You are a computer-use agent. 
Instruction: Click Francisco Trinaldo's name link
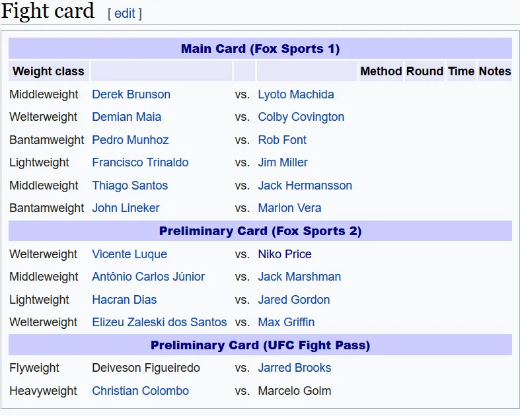pyautogui.click(x=140, y=162)
